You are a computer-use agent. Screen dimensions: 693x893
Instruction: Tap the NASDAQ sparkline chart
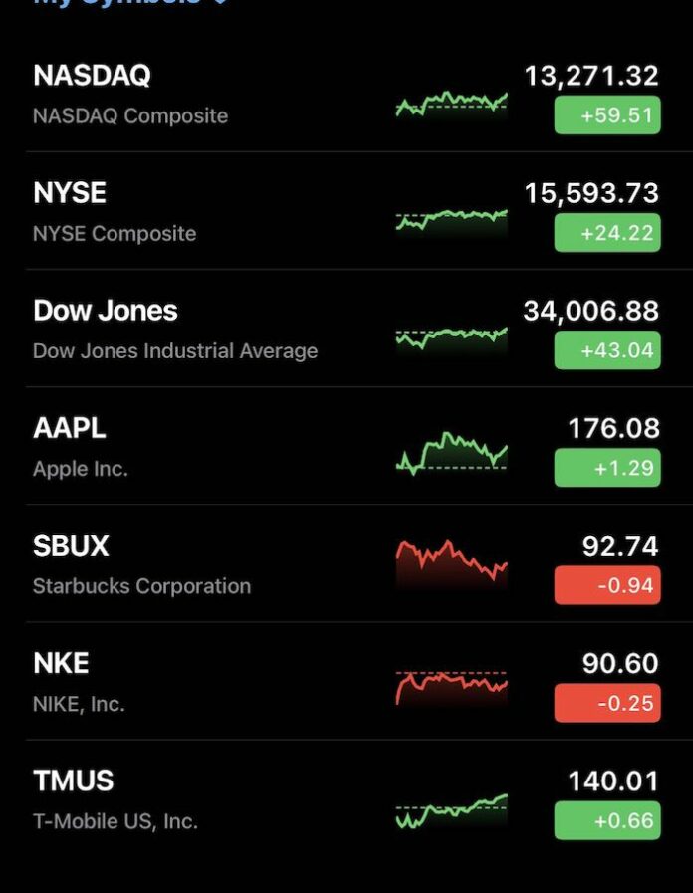tap(451, 104)
